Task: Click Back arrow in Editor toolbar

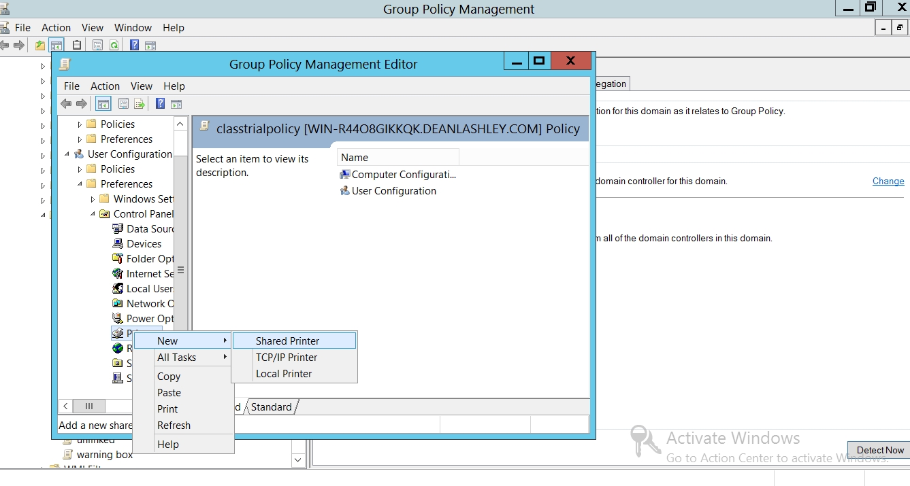Action: pos(66,104)
